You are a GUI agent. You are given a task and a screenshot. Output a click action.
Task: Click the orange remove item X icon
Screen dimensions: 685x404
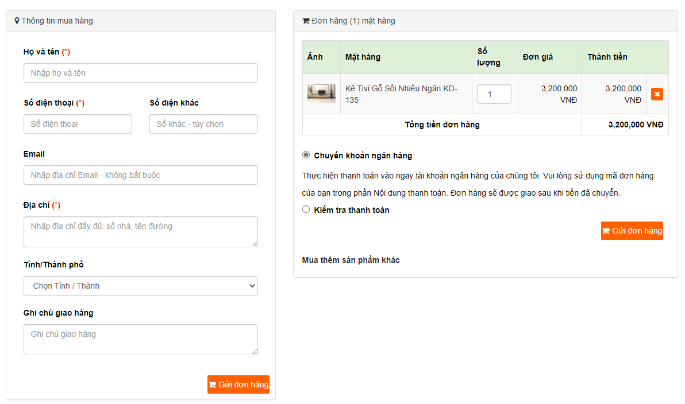[x=657, y=94]
